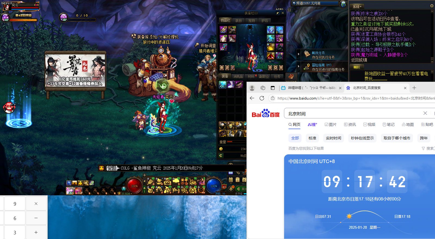Use the A hotkey skill icon
435x239 pixels.
coord(151,190)
